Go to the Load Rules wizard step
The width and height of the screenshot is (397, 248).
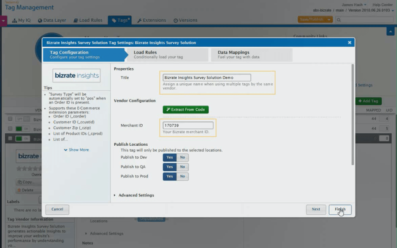[167, 55]
